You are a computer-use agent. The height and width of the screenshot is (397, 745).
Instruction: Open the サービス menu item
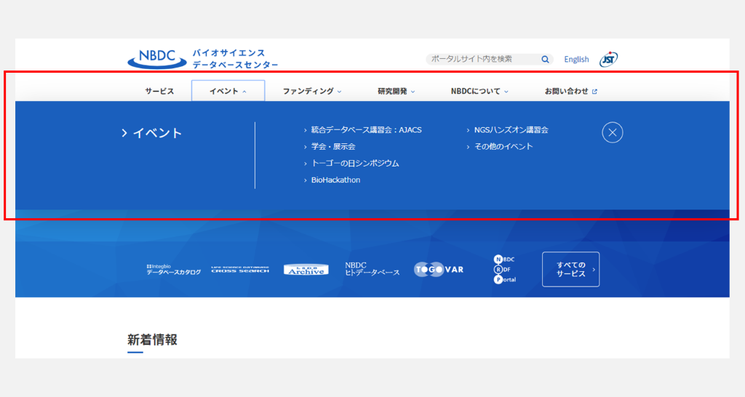point(159,91)
